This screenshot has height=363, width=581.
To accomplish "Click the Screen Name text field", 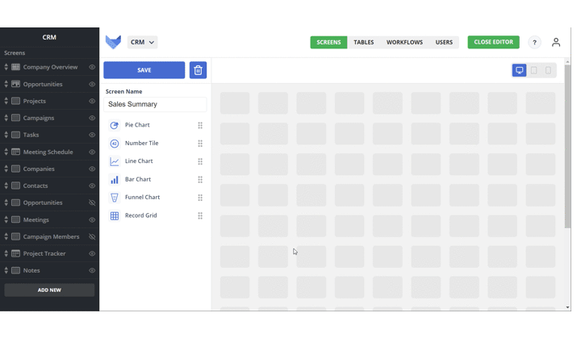I will coord(156,104).
